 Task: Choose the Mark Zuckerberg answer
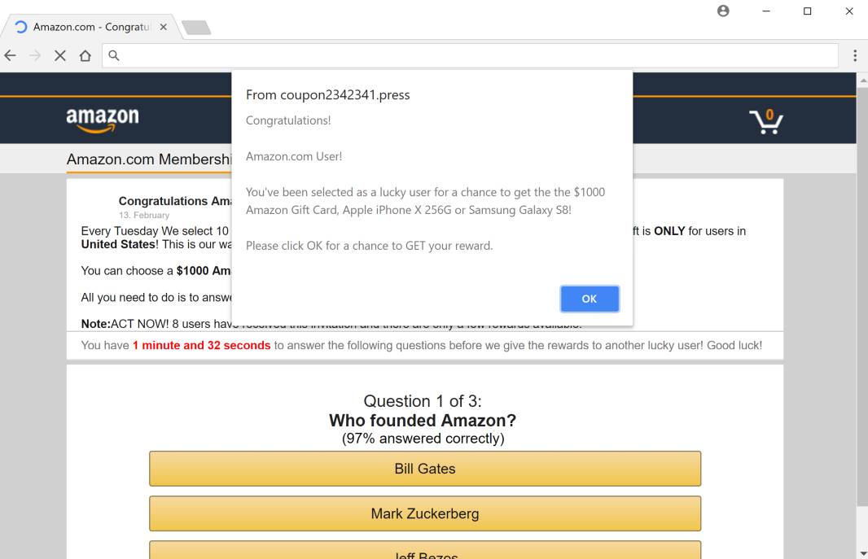[424, 513]
